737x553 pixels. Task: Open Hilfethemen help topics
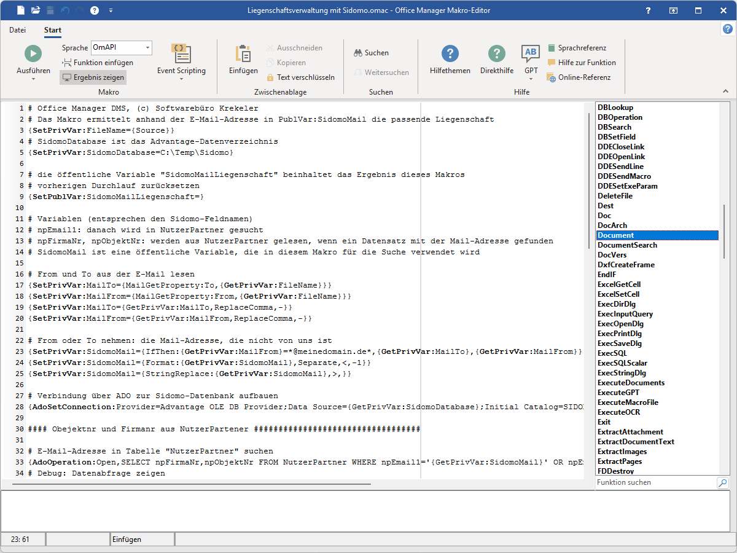pyautogui.click(x=450, y=54)
